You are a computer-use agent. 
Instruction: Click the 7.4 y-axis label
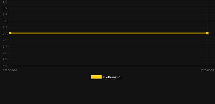pos(5,47)
